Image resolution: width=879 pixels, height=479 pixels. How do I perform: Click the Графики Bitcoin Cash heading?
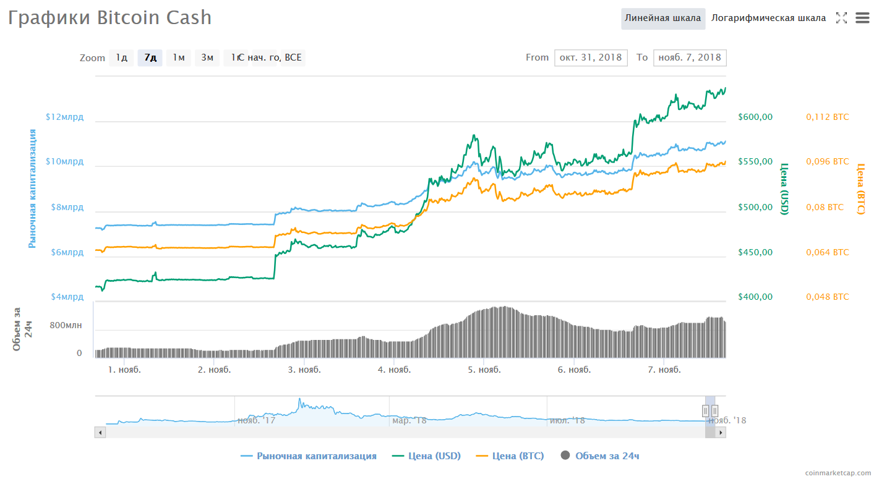pyautogui.click(x=109, y=17)
